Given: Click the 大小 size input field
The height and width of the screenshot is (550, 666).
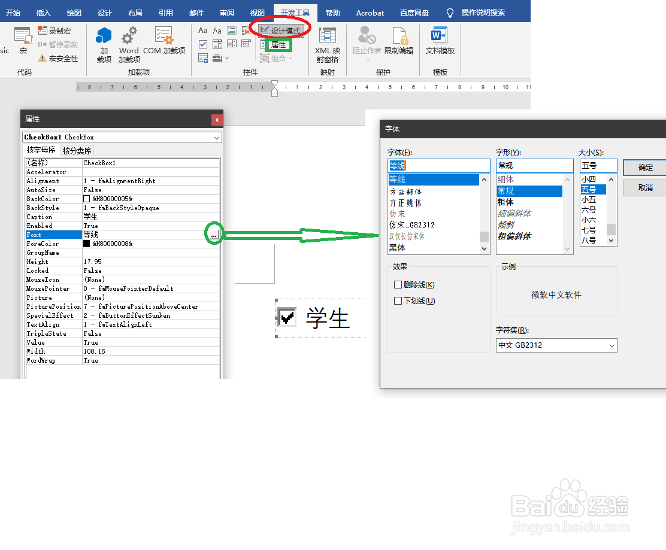Looking at the screenshot, I should click(598, 166).
